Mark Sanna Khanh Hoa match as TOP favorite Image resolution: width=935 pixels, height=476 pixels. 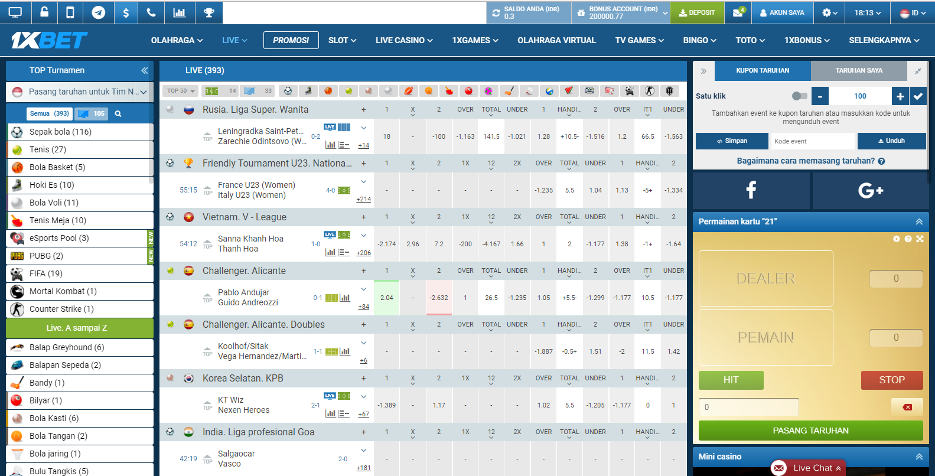(207, 244)
